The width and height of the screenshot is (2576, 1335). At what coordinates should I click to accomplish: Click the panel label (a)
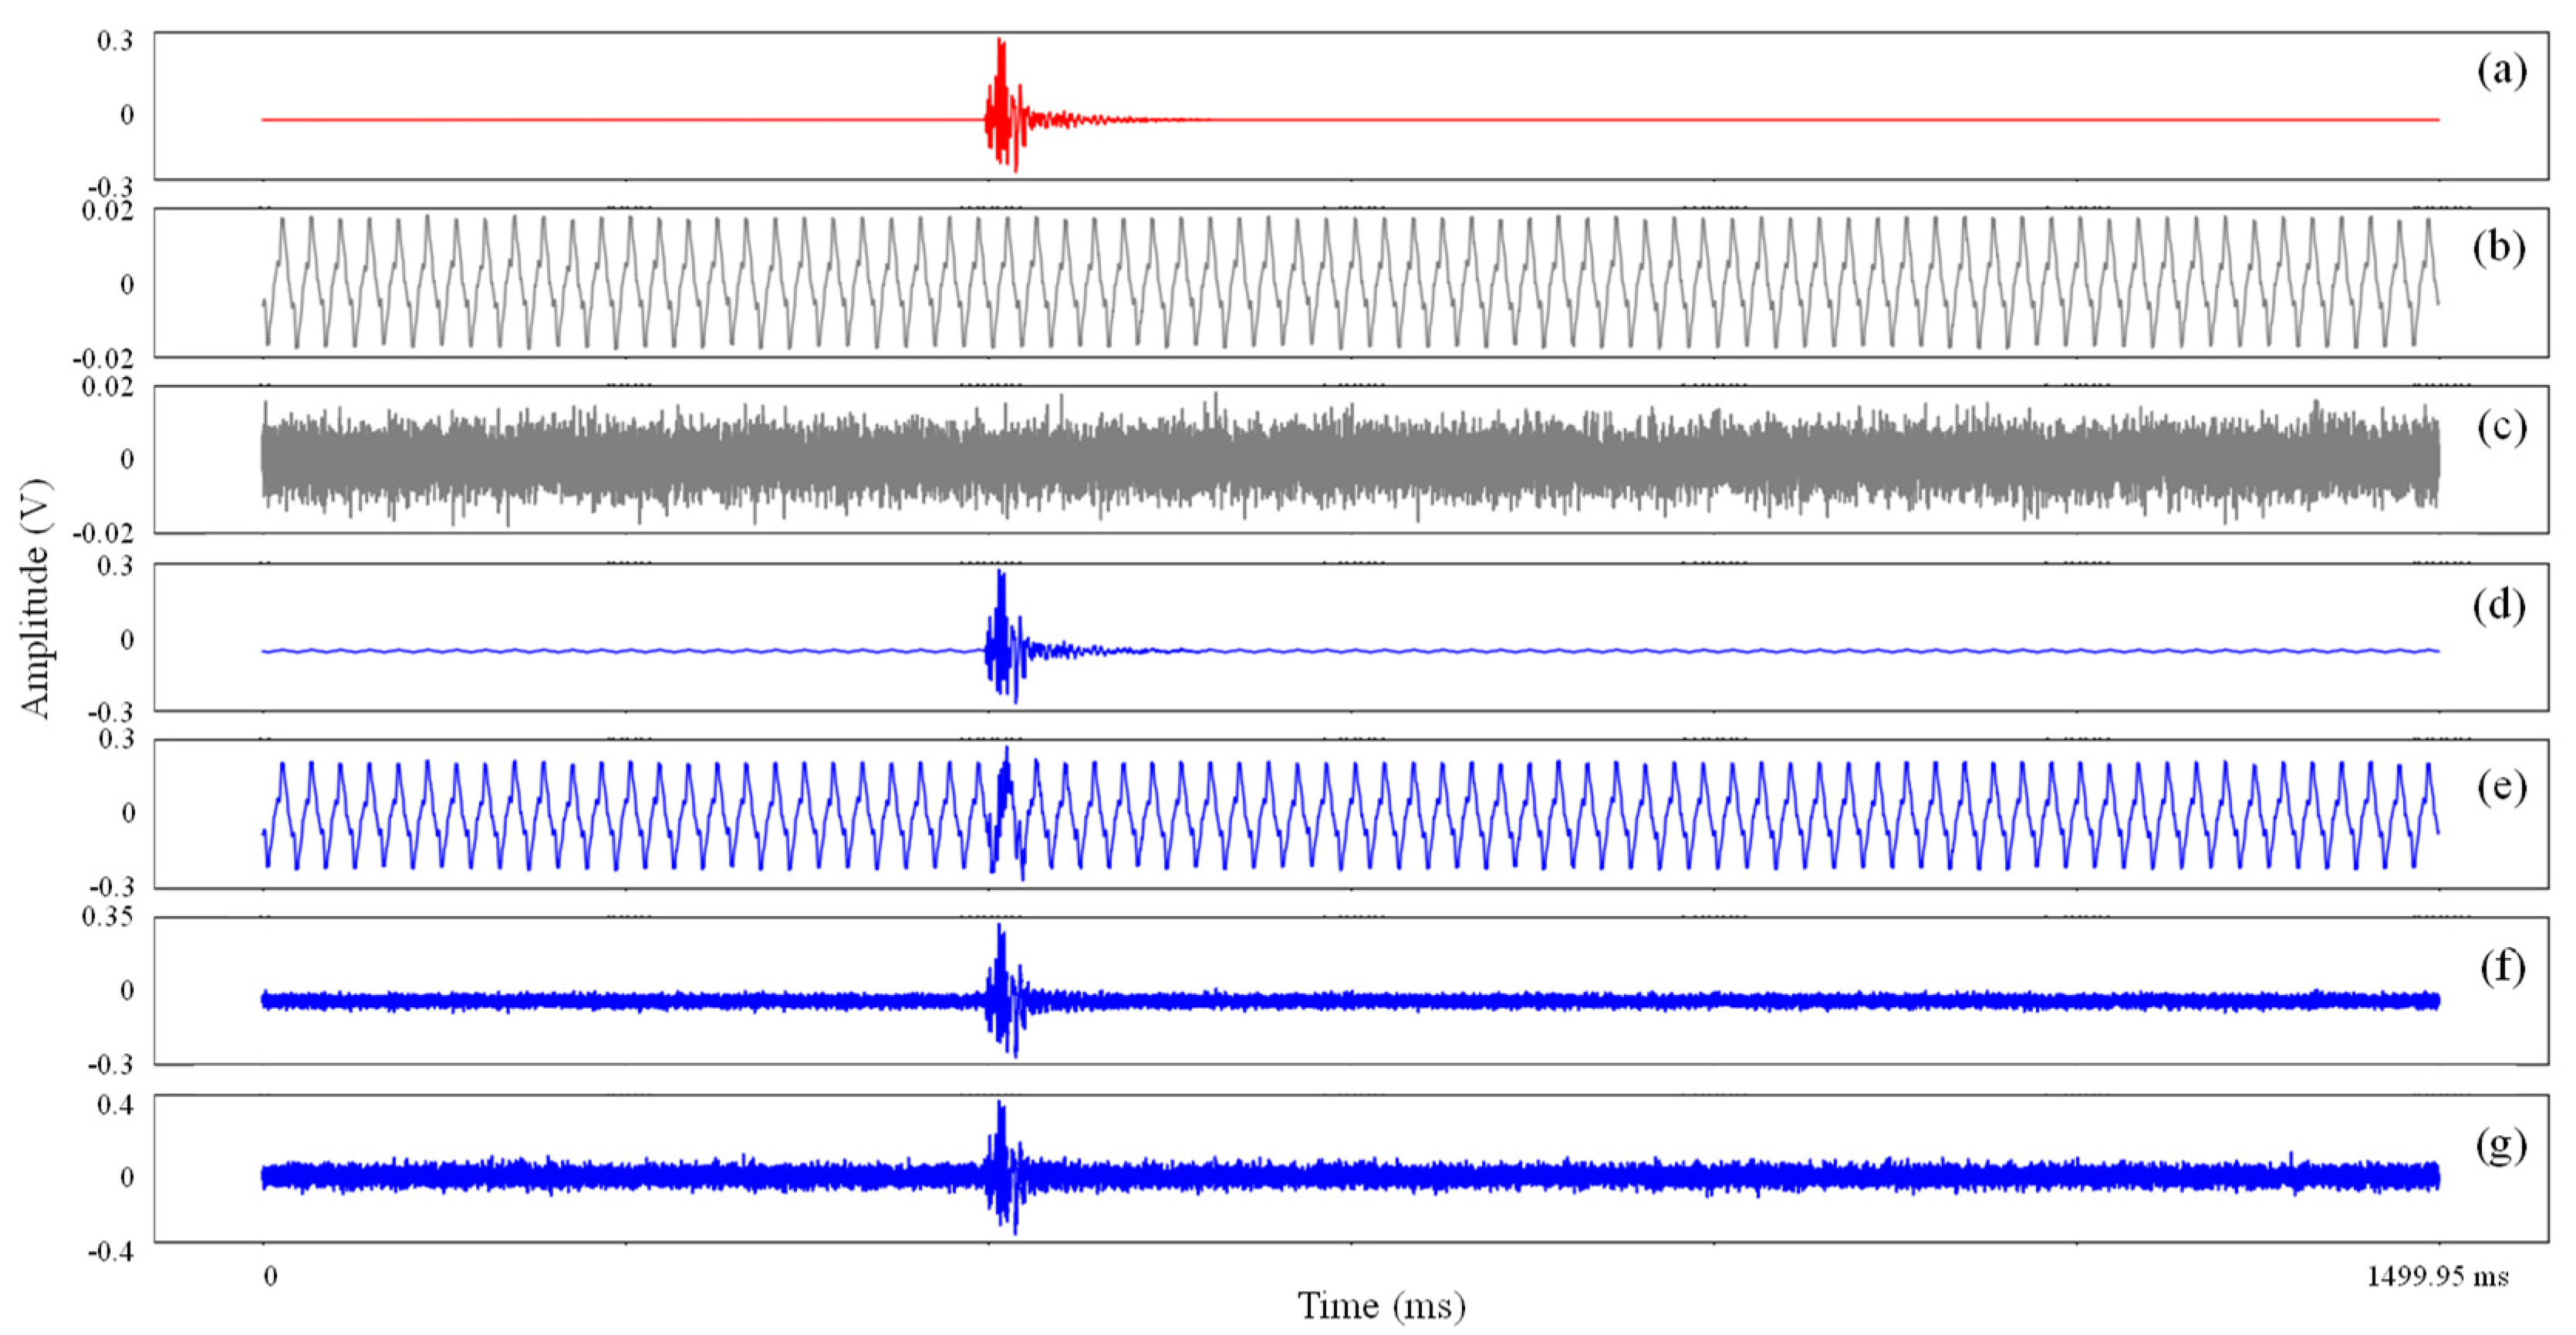(x=2501, y=71)
